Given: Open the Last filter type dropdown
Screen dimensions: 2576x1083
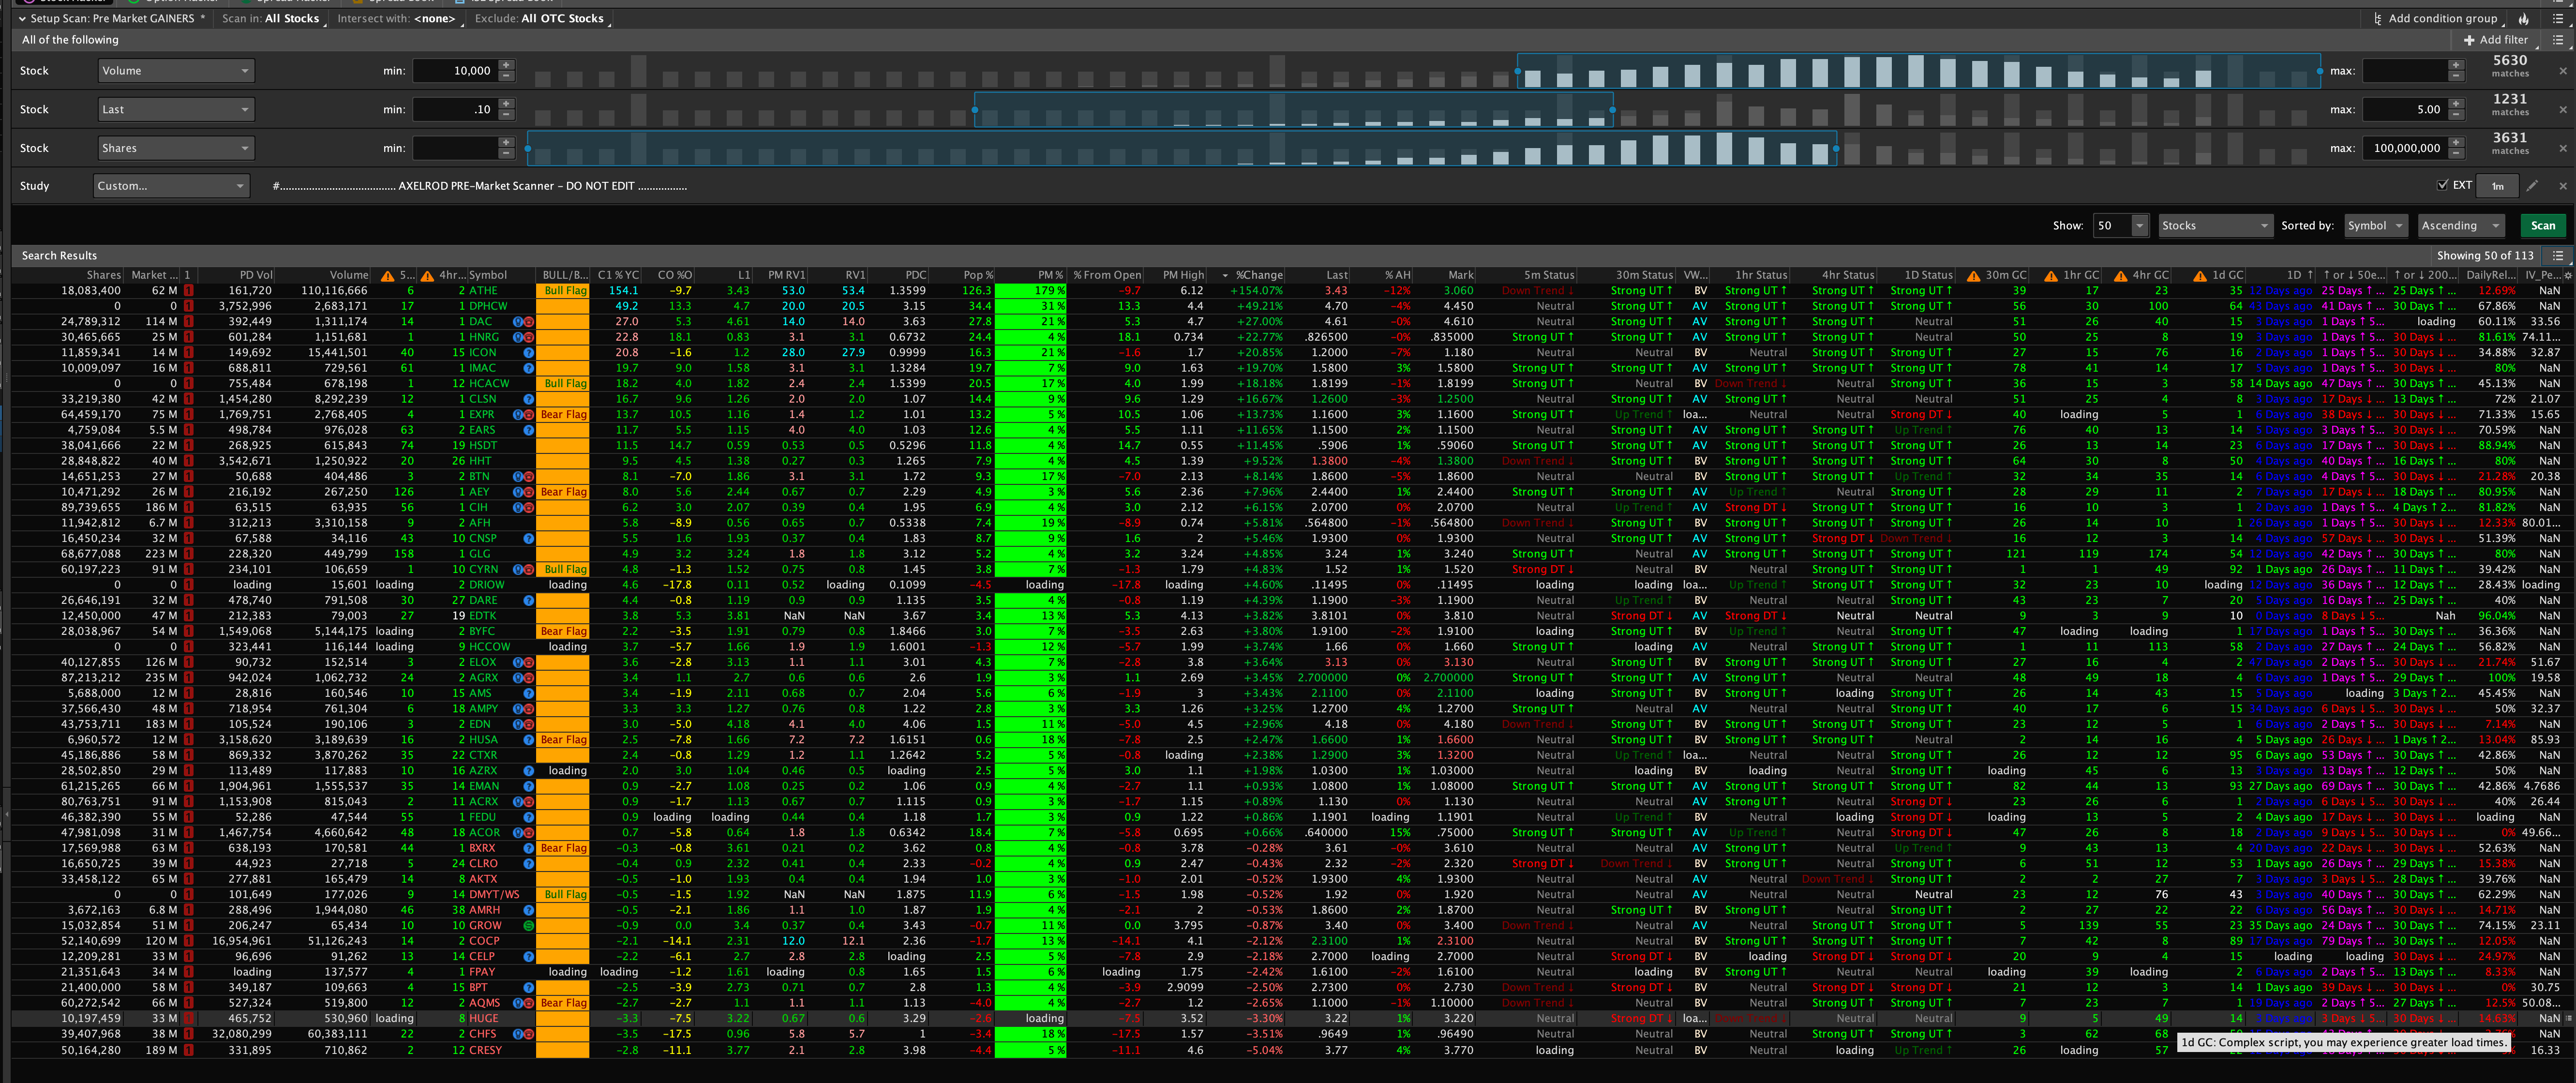Looking at the screenshot, I should point(177,110).
